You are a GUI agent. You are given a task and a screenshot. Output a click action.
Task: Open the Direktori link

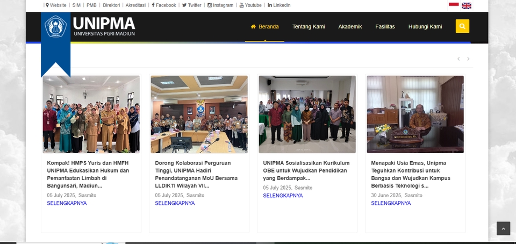click(x=111, y=5)
